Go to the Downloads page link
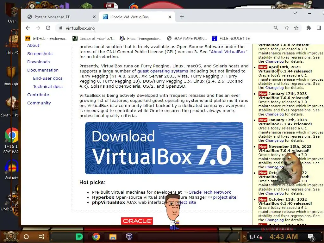Screen dimensions: 324x243 (x=38, y=62)
